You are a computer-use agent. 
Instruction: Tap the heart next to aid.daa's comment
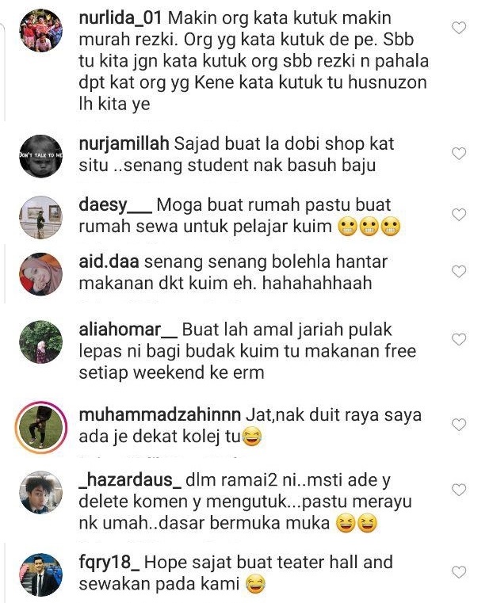point(459,272)
